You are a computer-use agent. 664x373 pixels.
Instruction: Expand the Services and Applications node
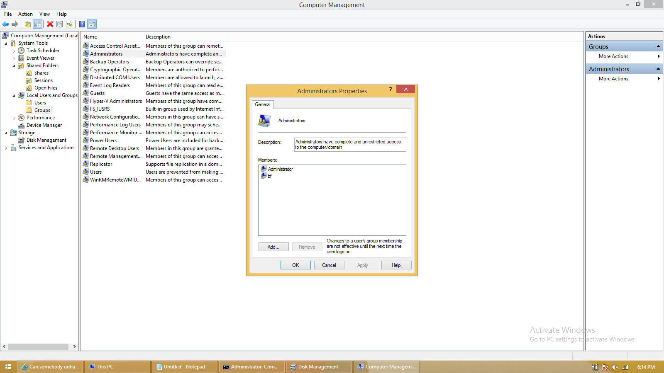(6, 148)
